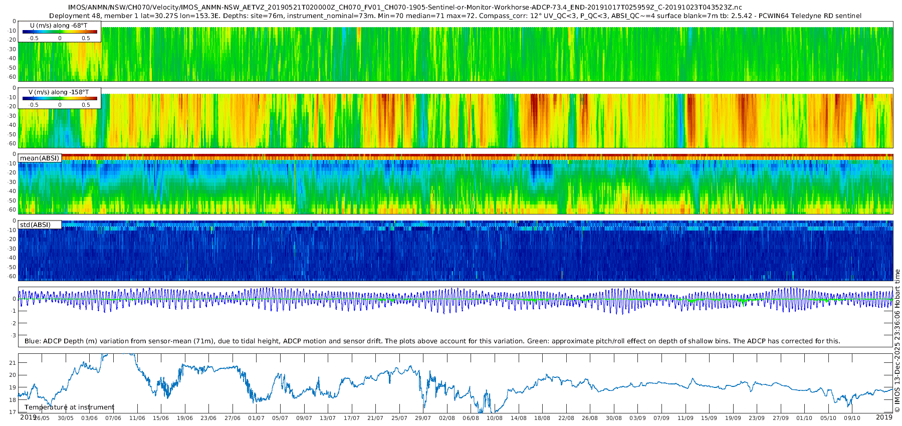The width and height of the screenshot is (902, 426).
Task: Pick the 05/10 date tick label
Action: coord(828,418)
